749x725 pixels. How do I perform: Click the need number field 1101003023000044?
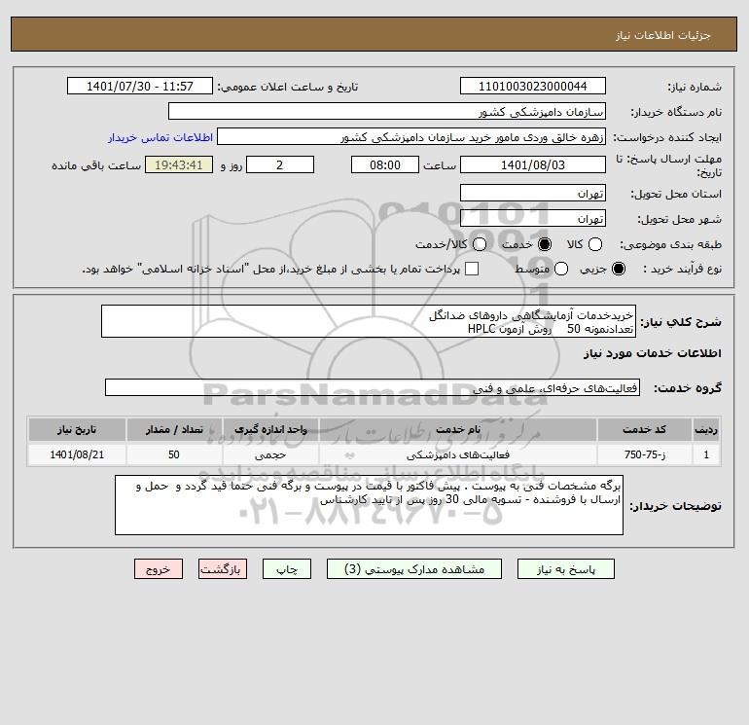533,86
